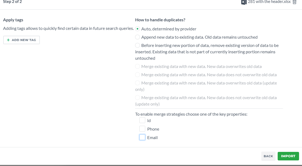302x166 pixels.
Task: Tick the Phone key property checkbox
Action: [x=142, y=129]
